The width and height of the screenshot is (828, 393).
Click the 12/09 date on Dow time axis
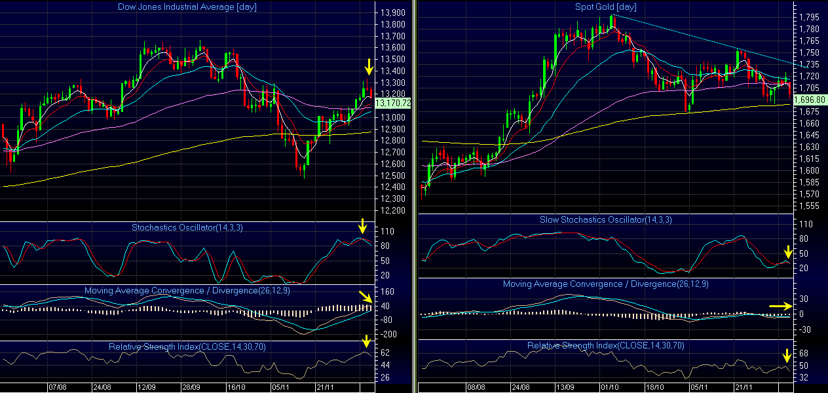coord(146,387)
